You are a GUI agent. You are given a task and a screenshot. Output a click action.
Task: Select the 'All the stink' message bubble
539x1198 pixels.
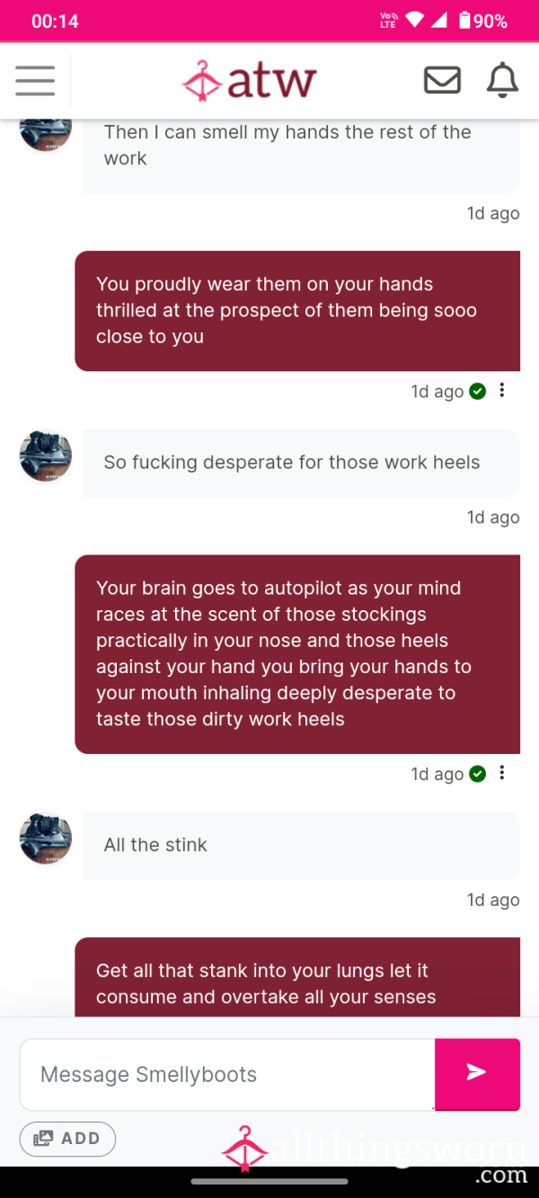[x=301, y=845]
